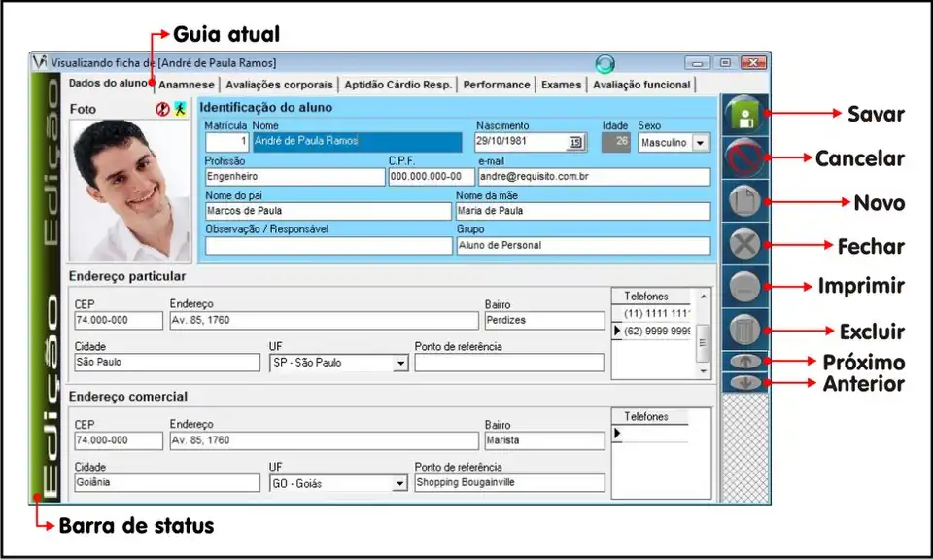
Task: Click the e-mail input field
Action: [x=595, y=177]
